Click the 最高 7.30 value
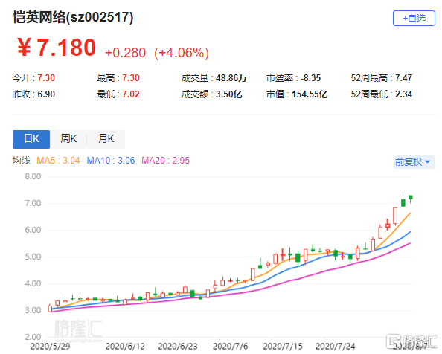 click(131, 78)
